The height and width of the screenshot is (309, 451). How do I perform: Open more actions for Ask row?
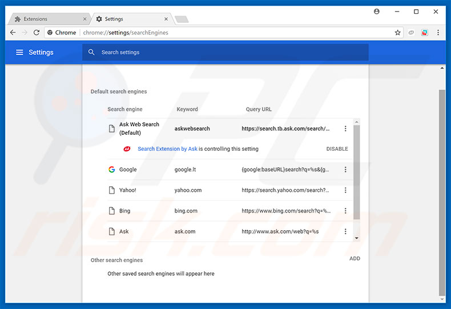click(x=345, y=231)
